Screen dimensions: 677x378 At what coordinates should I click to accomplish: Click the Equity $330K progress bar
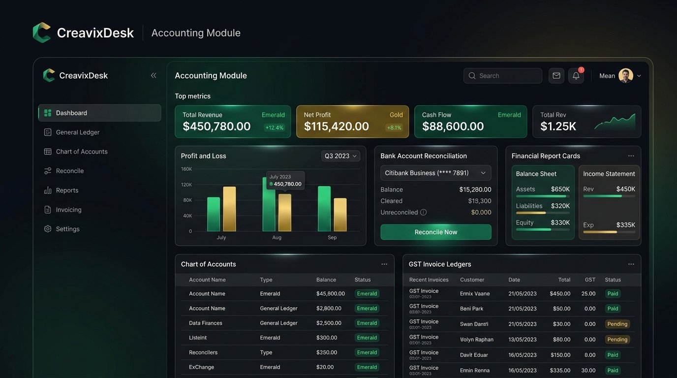543,229
